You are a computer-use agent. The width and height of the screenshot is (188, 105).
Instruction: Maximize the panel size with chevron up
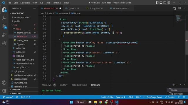tap(181, 85)
